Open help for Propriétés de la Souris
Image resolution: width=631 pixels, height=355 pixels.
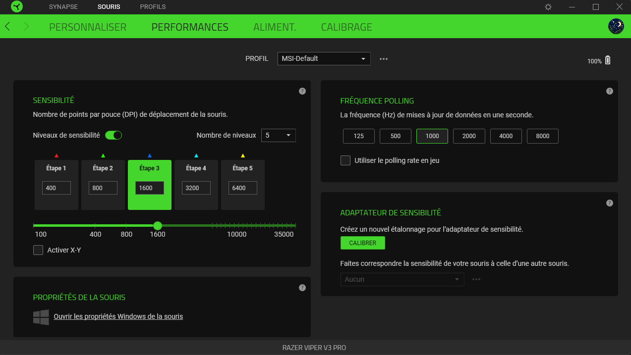pyautogui.click(x=302, y=288)
